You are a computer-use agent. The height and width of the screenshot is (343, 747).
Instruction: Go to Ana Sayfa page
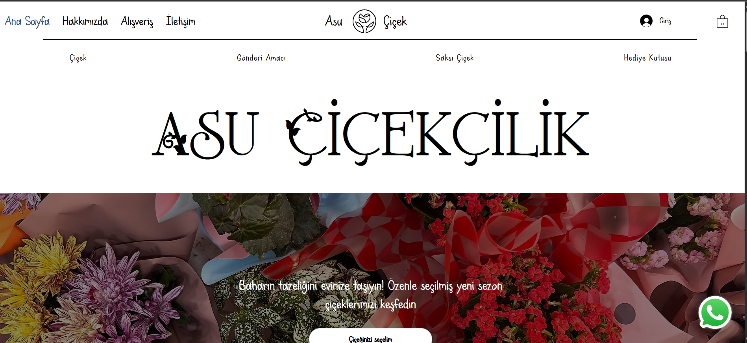[27, 21]
